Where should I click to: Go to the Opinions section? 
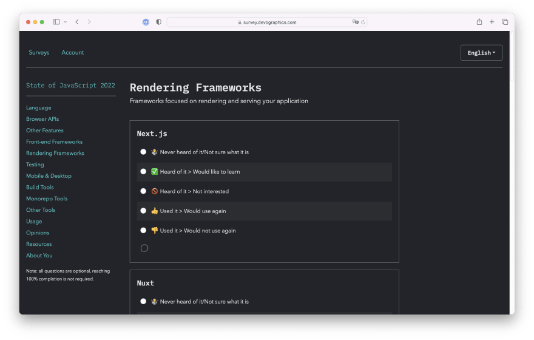pyautogui.click(x=38, y=233)
